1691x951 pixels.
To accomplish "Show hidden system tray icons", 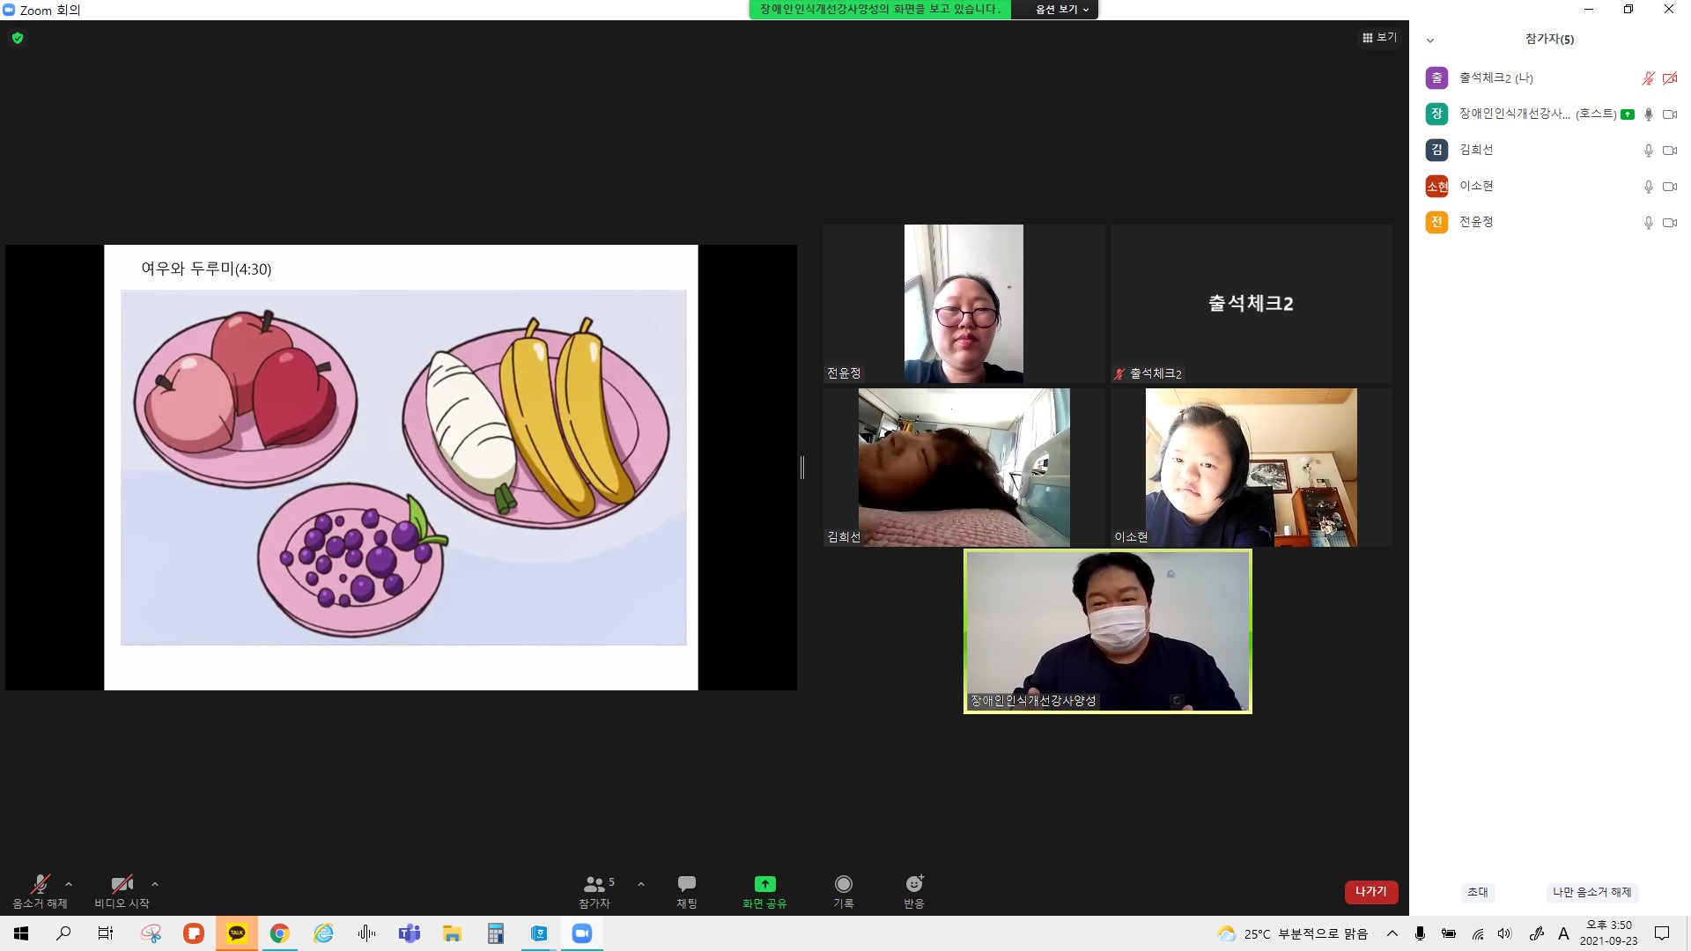I will [1392, 933].
